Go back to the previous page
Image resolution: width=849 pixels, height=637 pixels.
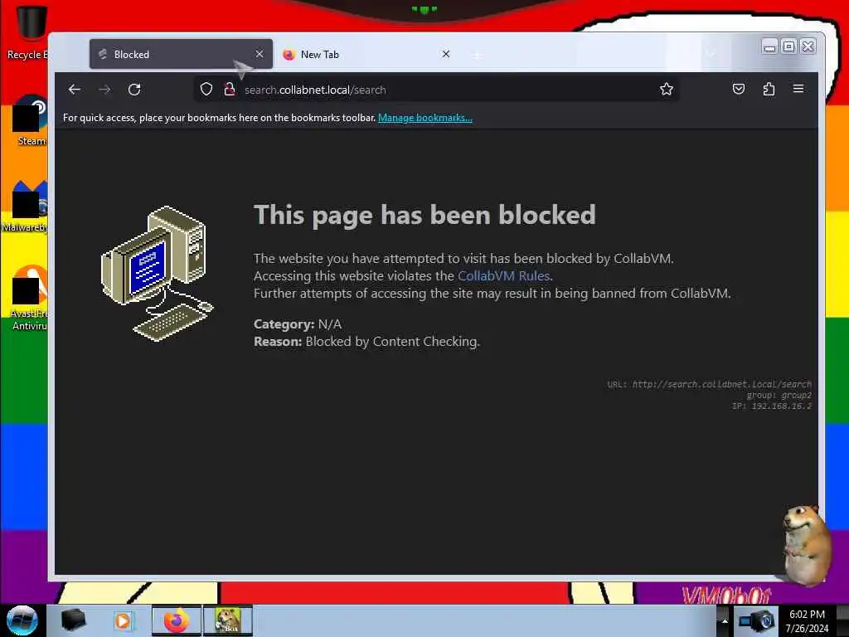75,90
